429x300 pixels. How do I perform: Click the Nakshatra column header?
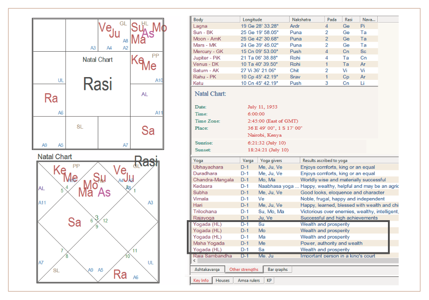coord(307,20)
